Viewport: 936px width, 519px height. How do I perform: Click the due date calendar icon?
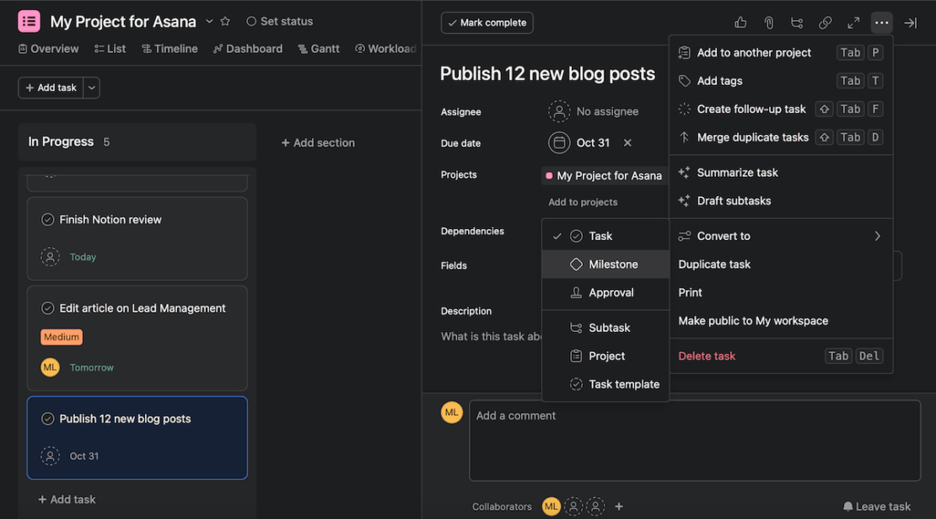(558, 142)
